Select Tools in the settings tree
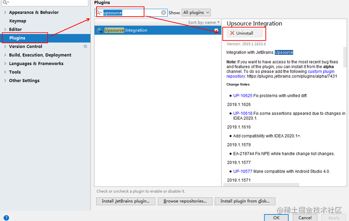The height and width of the screenshot is (221, 349). pos(15,72)
